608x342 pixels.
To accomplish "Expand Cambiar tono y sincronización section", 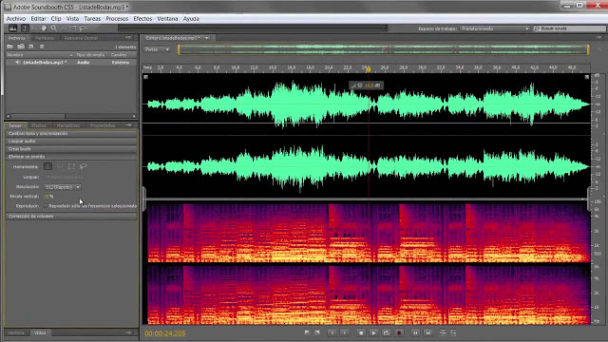I will tap(71, 133).
